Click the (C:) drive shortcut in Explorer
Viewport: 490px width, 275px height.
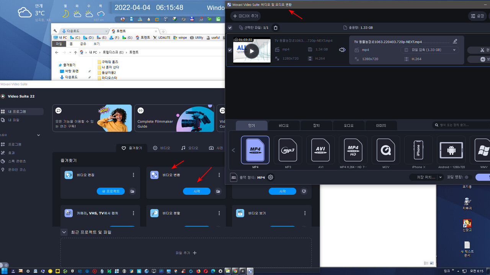(75, 38)
